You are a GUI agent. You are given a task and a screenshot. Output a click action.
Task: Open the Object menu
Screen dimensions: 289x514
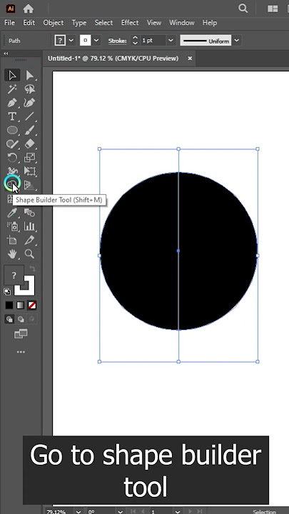(54, 23)
